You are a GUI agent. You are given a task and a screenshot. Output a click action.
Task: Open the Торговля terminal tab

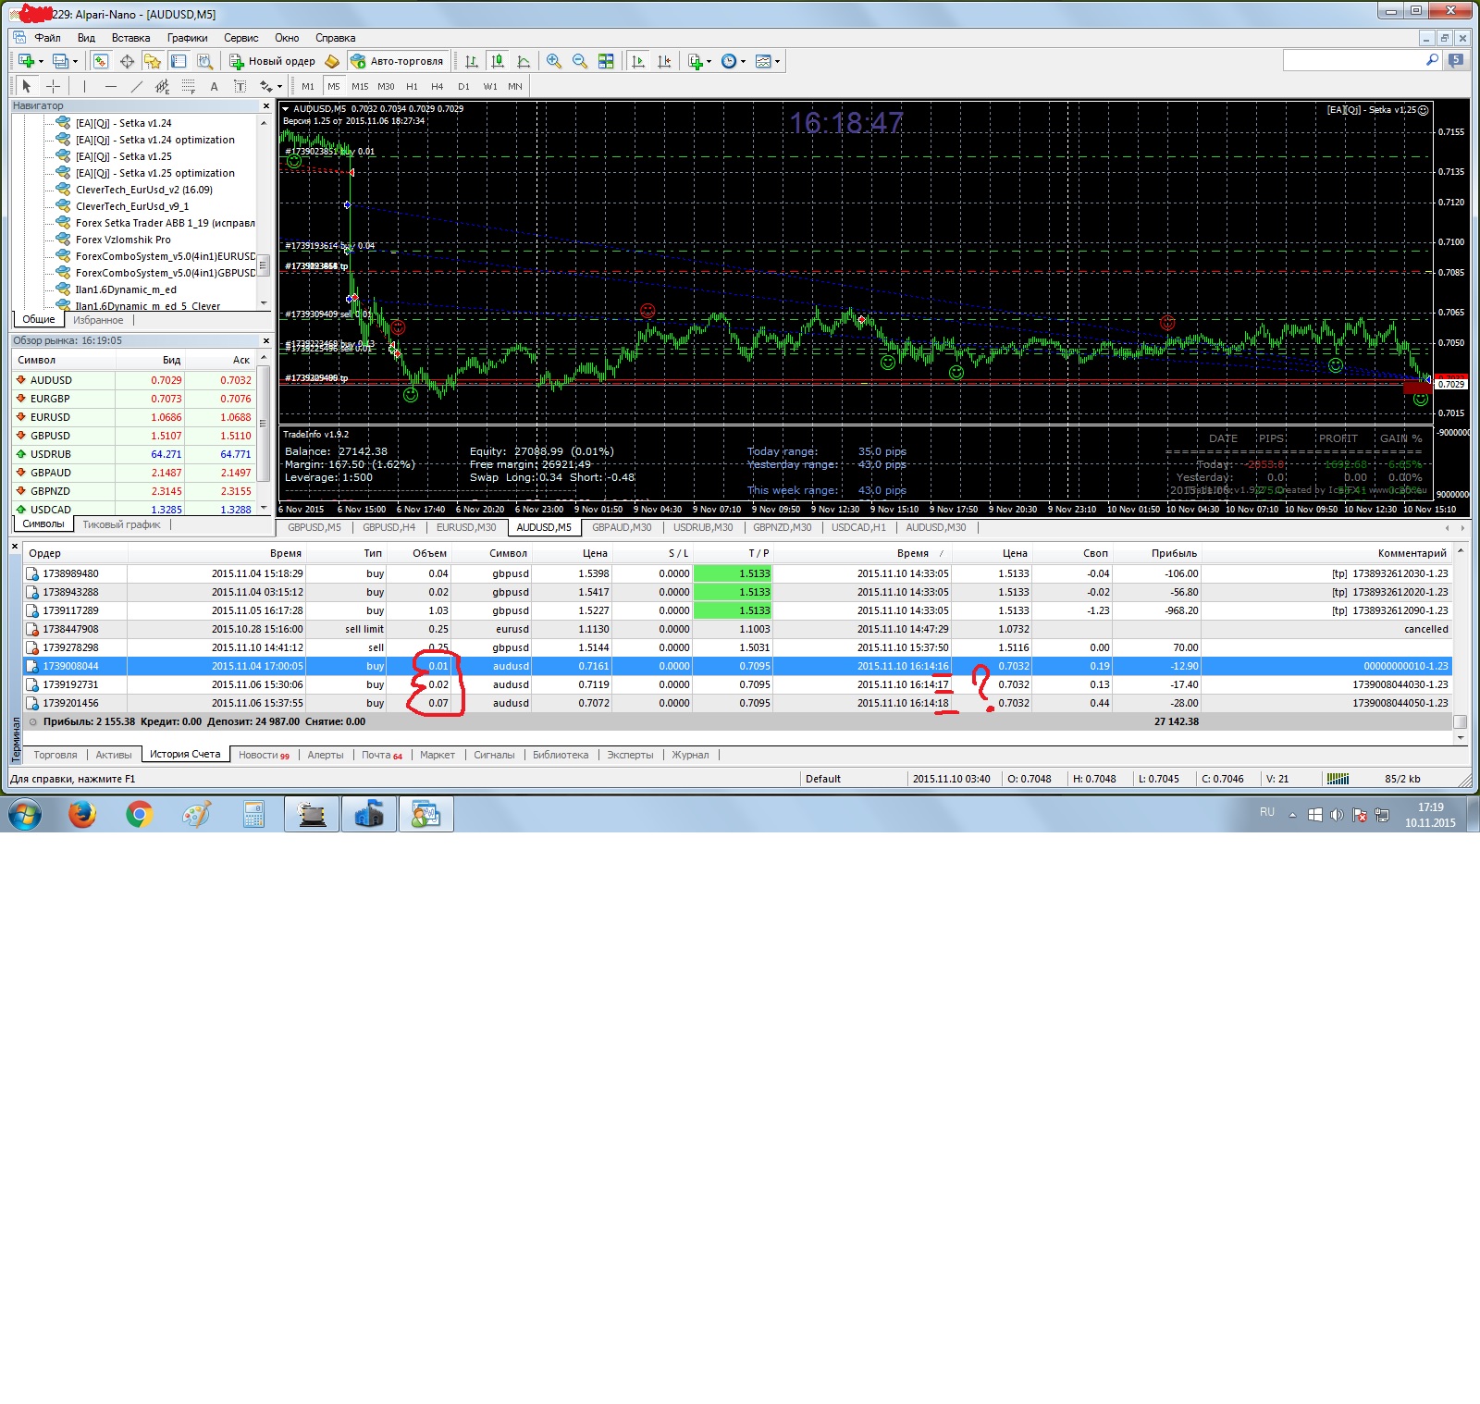(x=55, y=755)
